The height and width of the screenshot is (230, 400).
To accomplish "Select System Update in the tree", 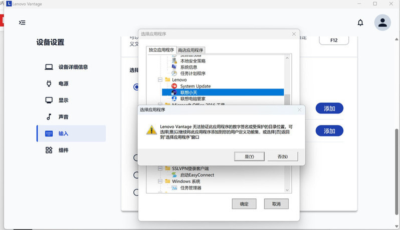I will (195, 86).
